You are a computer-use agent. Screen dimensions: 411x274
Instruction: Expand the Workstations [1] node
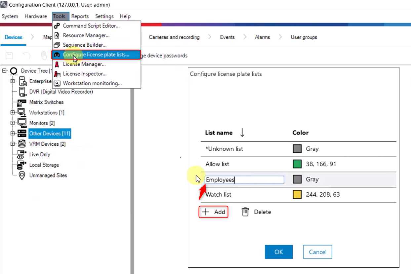click(13, 112)
